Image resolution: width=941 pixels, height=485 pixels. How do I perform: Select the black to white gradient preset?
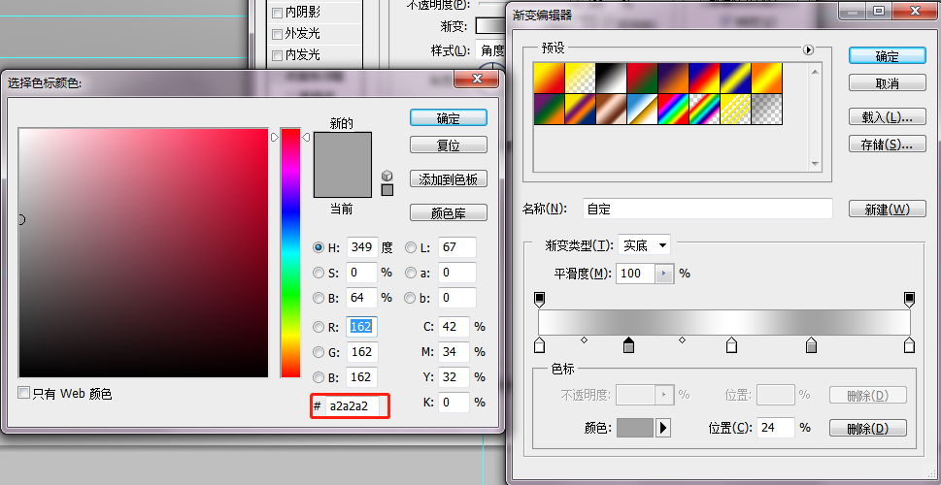(x=611, y=78)
